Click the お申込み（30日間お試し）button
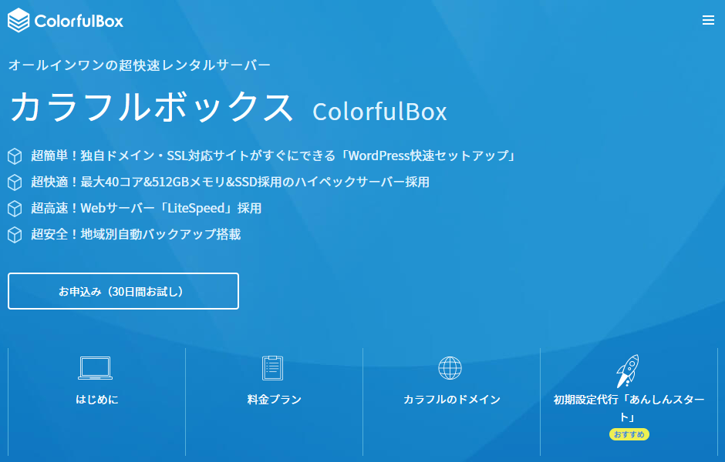The height and width of the screenshot is (462, 725). pos(123,291)
